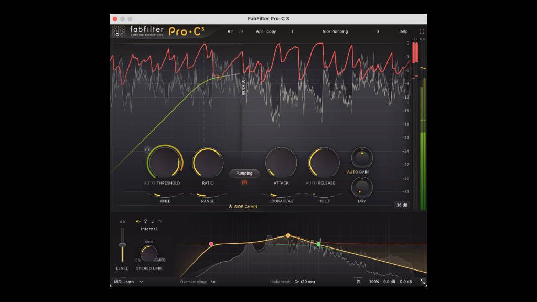Click the red icon below the Pumping button
The image size is (537, 302).
click(x=244, y=182)
